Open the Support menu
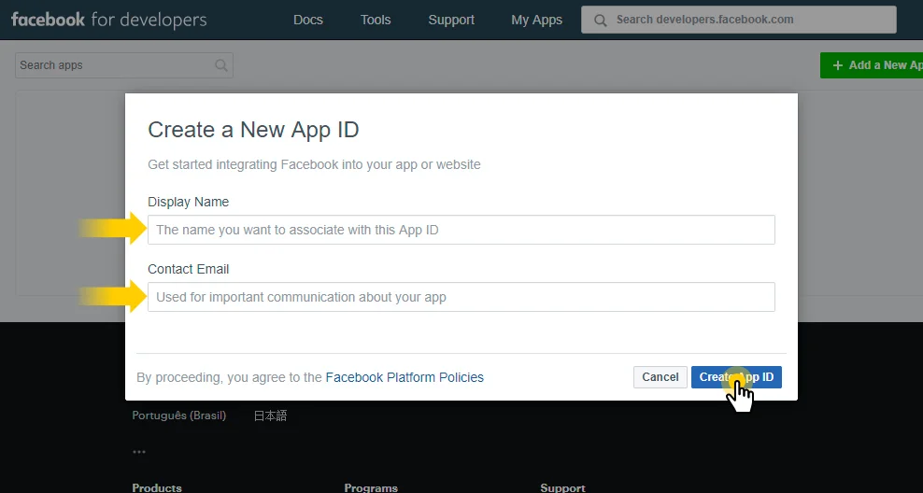The height and width of the screenshot is (493, 923). (x=451, y=20)
